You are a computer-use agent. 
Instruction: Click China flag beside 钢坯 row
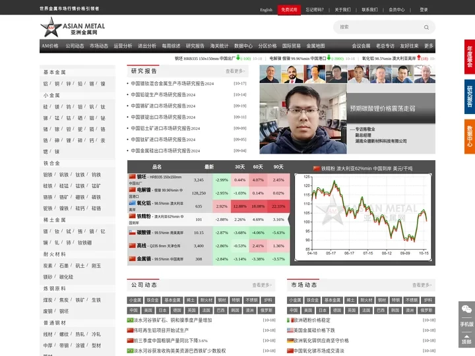point(132,177)
